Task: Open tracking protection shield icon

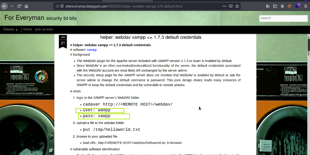Action: 62,6
